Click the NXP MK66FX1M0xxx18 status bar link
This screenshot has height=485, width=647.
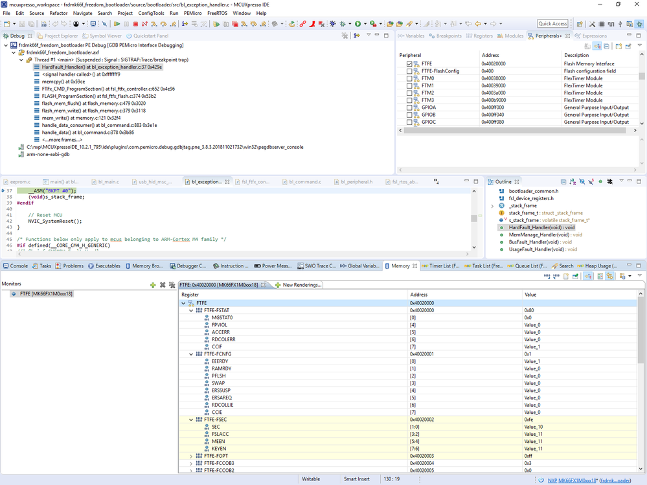coord(573,480)
